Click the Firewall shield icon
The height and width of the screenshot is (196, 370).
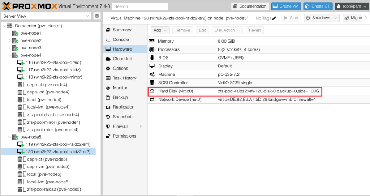108,126
